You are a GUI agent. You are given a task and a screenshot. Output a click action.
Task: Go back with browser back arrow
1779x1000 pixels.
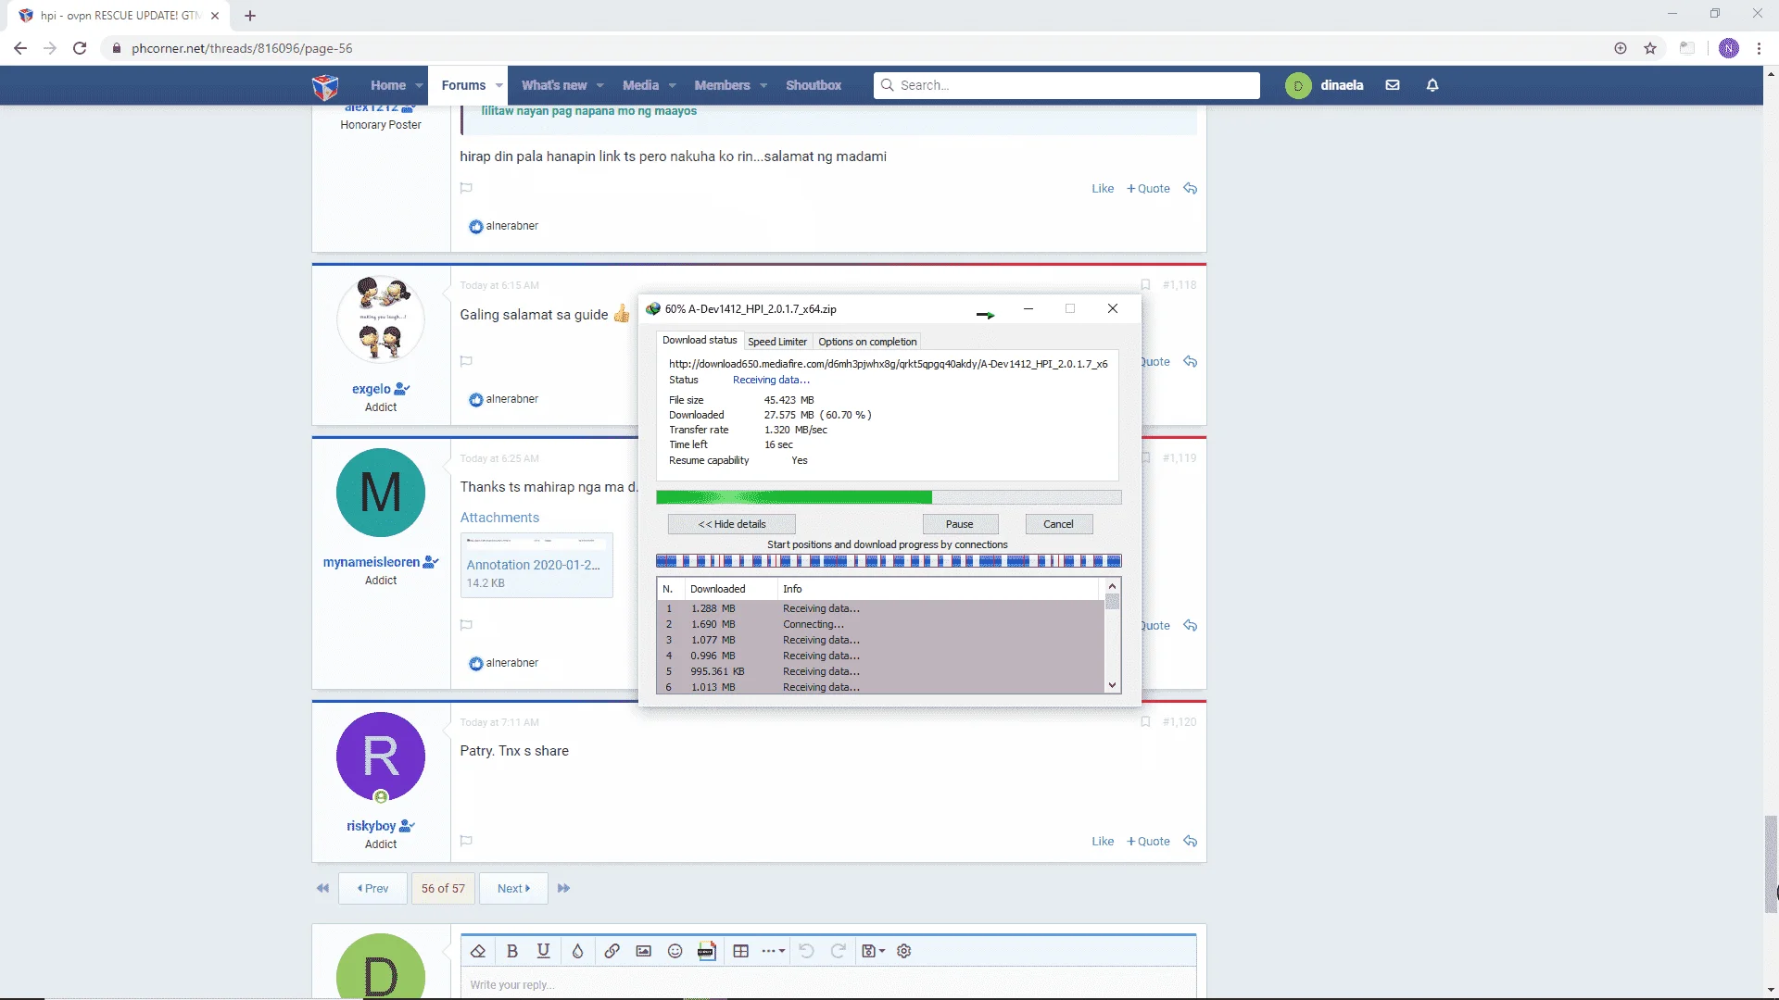(20, 48)
